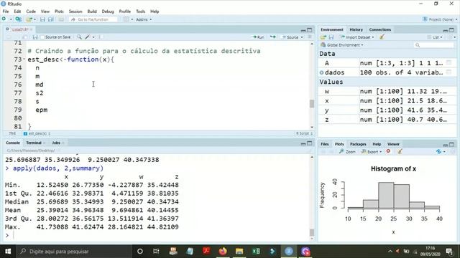Open the Jobs tab
460x258 pixels.
(x=56, y=143)
